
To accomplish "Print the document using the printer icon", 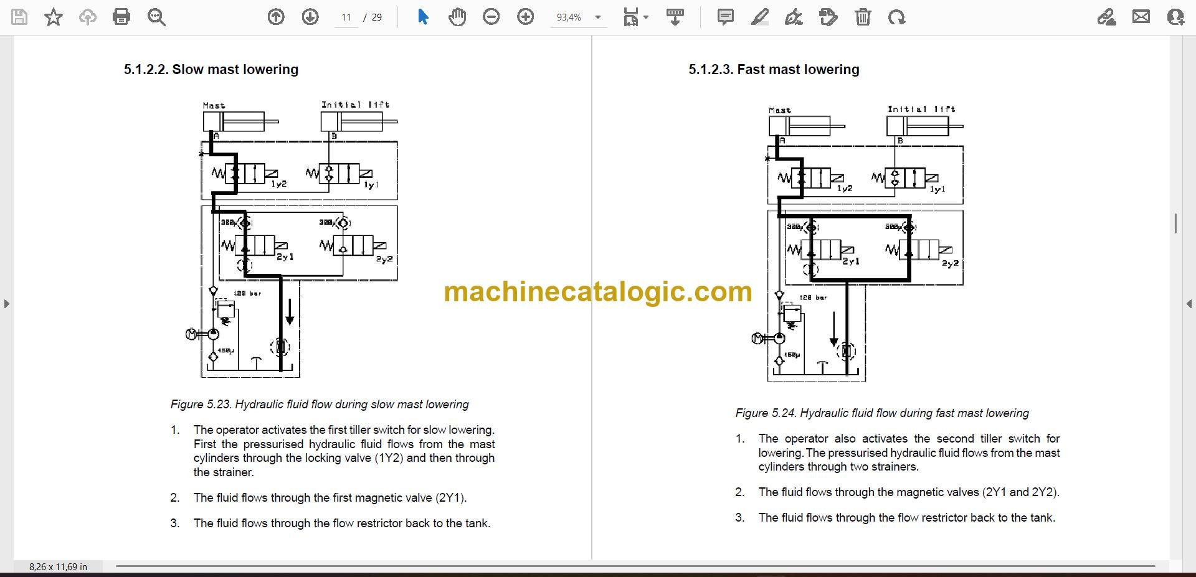I will coord(121,17).
